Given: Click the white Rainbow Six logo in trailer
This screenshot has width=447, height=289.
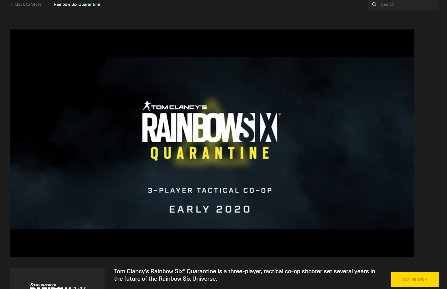Looking at the screenshot, I should (x=210, y=128).
